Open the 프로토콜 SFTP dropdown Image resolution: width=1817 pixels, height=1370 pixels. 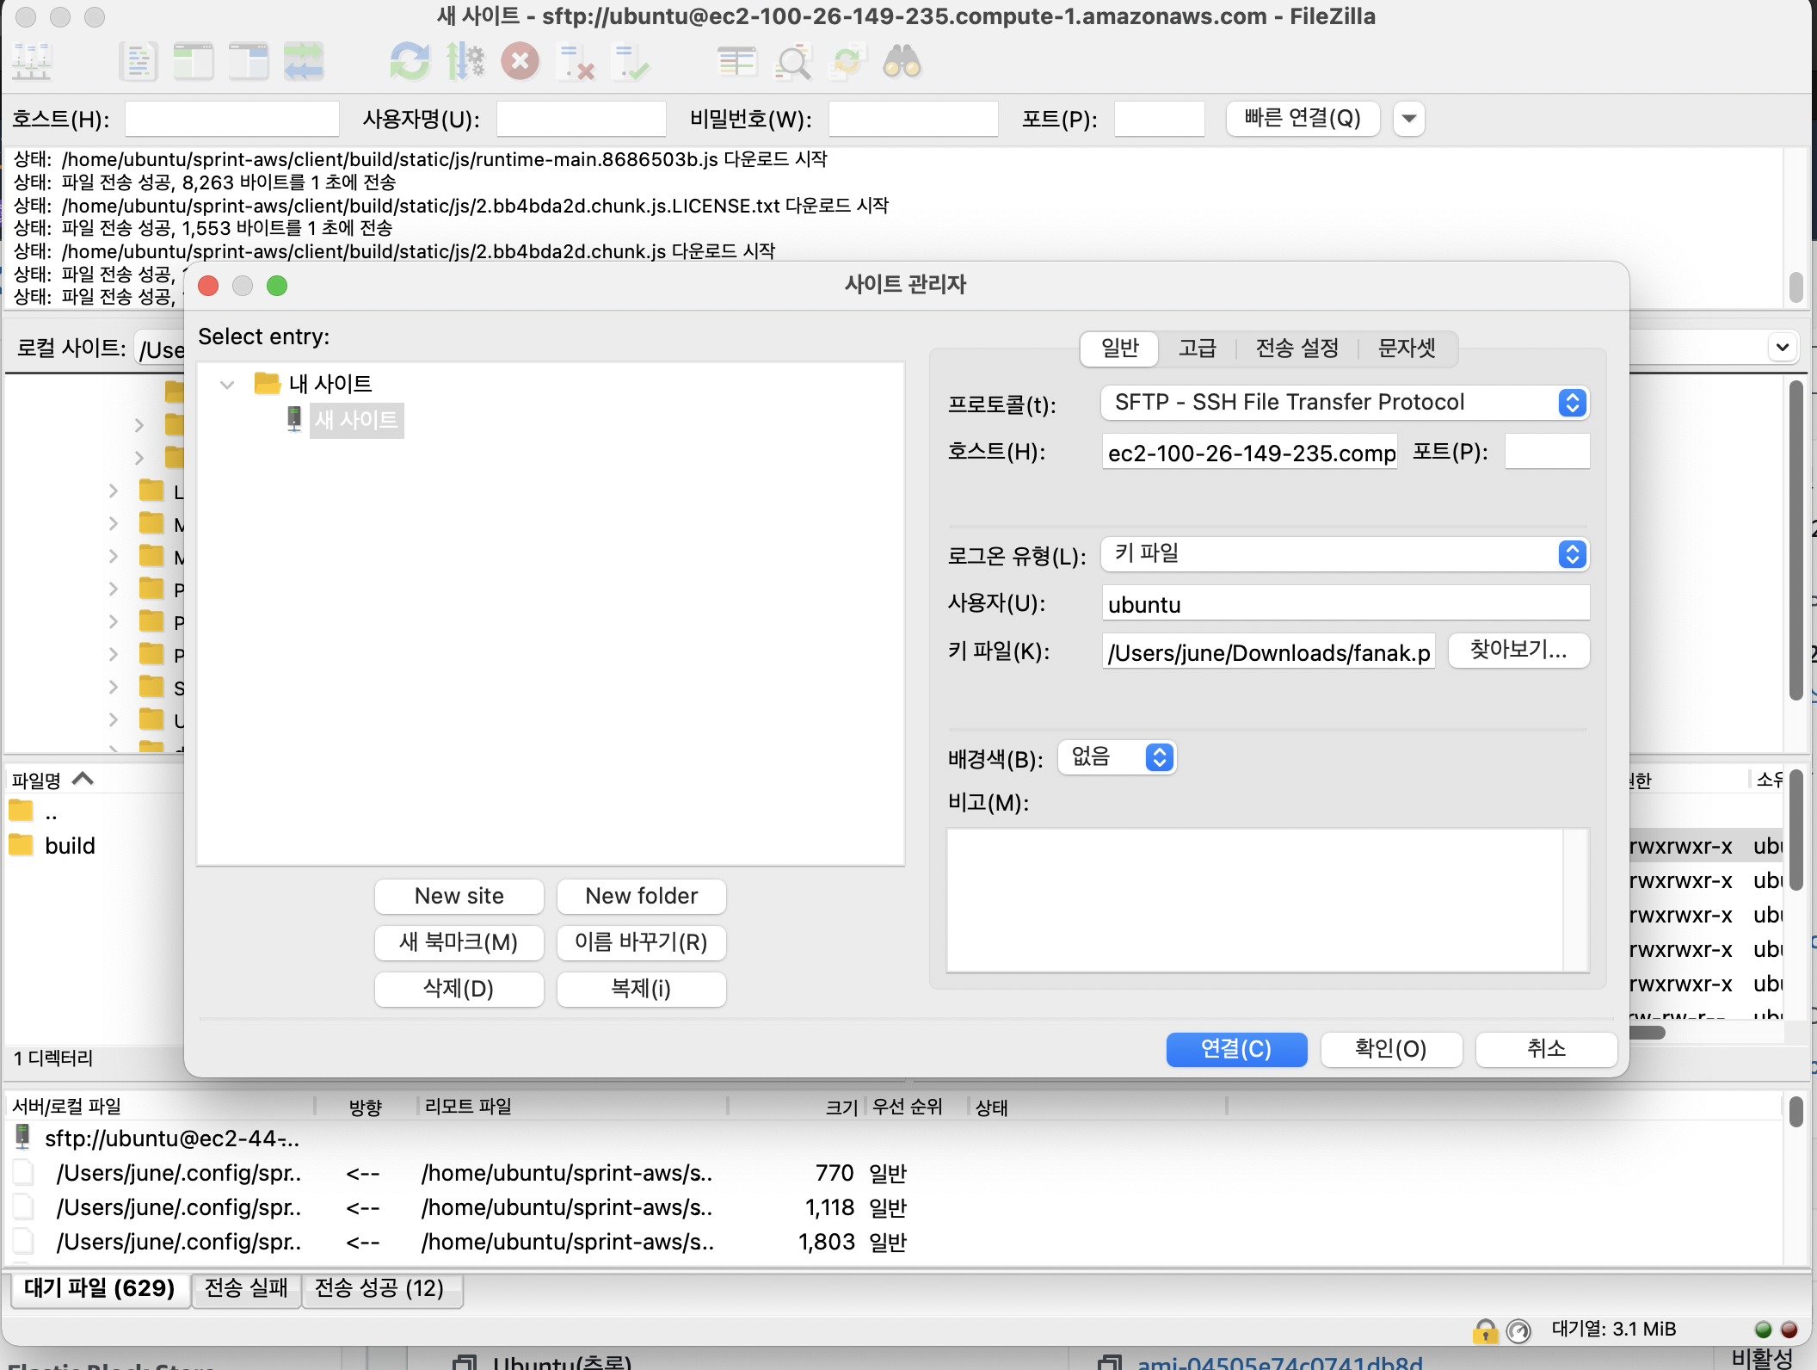click(x=1345, y=402)
